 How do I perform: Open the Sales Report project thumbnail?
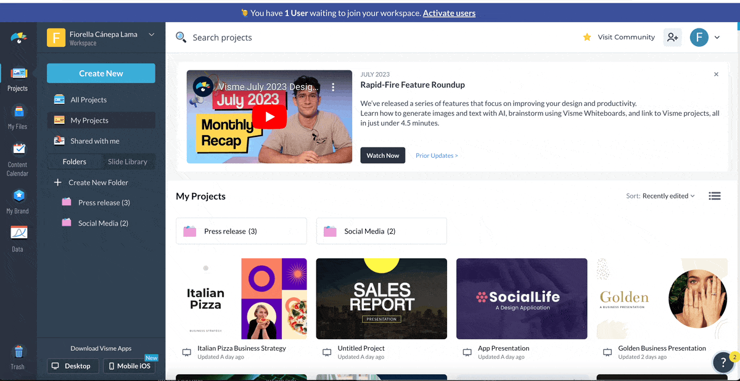pyautogui.click(x=382, y=298)
